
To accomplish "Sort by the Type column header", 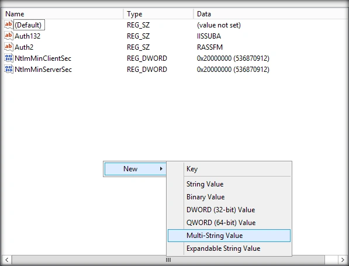I will tap(158, 14).
